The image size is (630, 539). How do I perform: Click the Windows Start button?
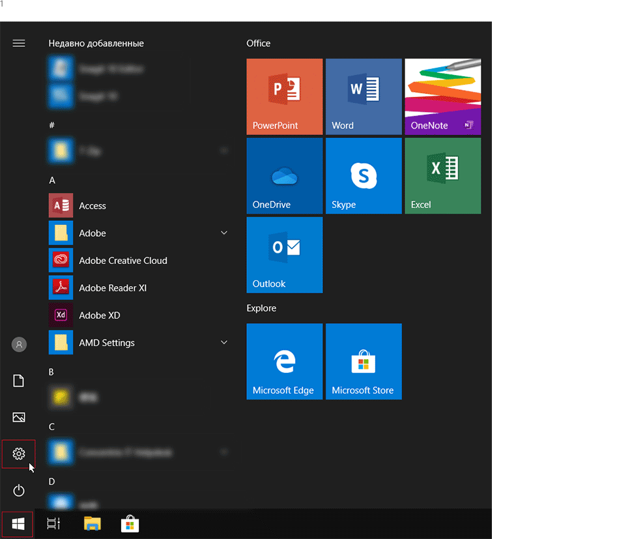18,524
